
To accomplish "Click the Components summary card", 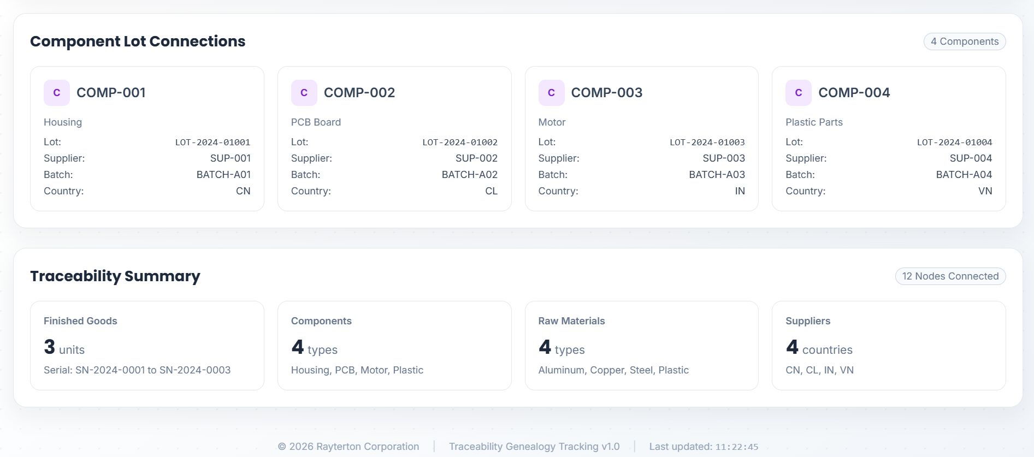I will tap(394, 345).
